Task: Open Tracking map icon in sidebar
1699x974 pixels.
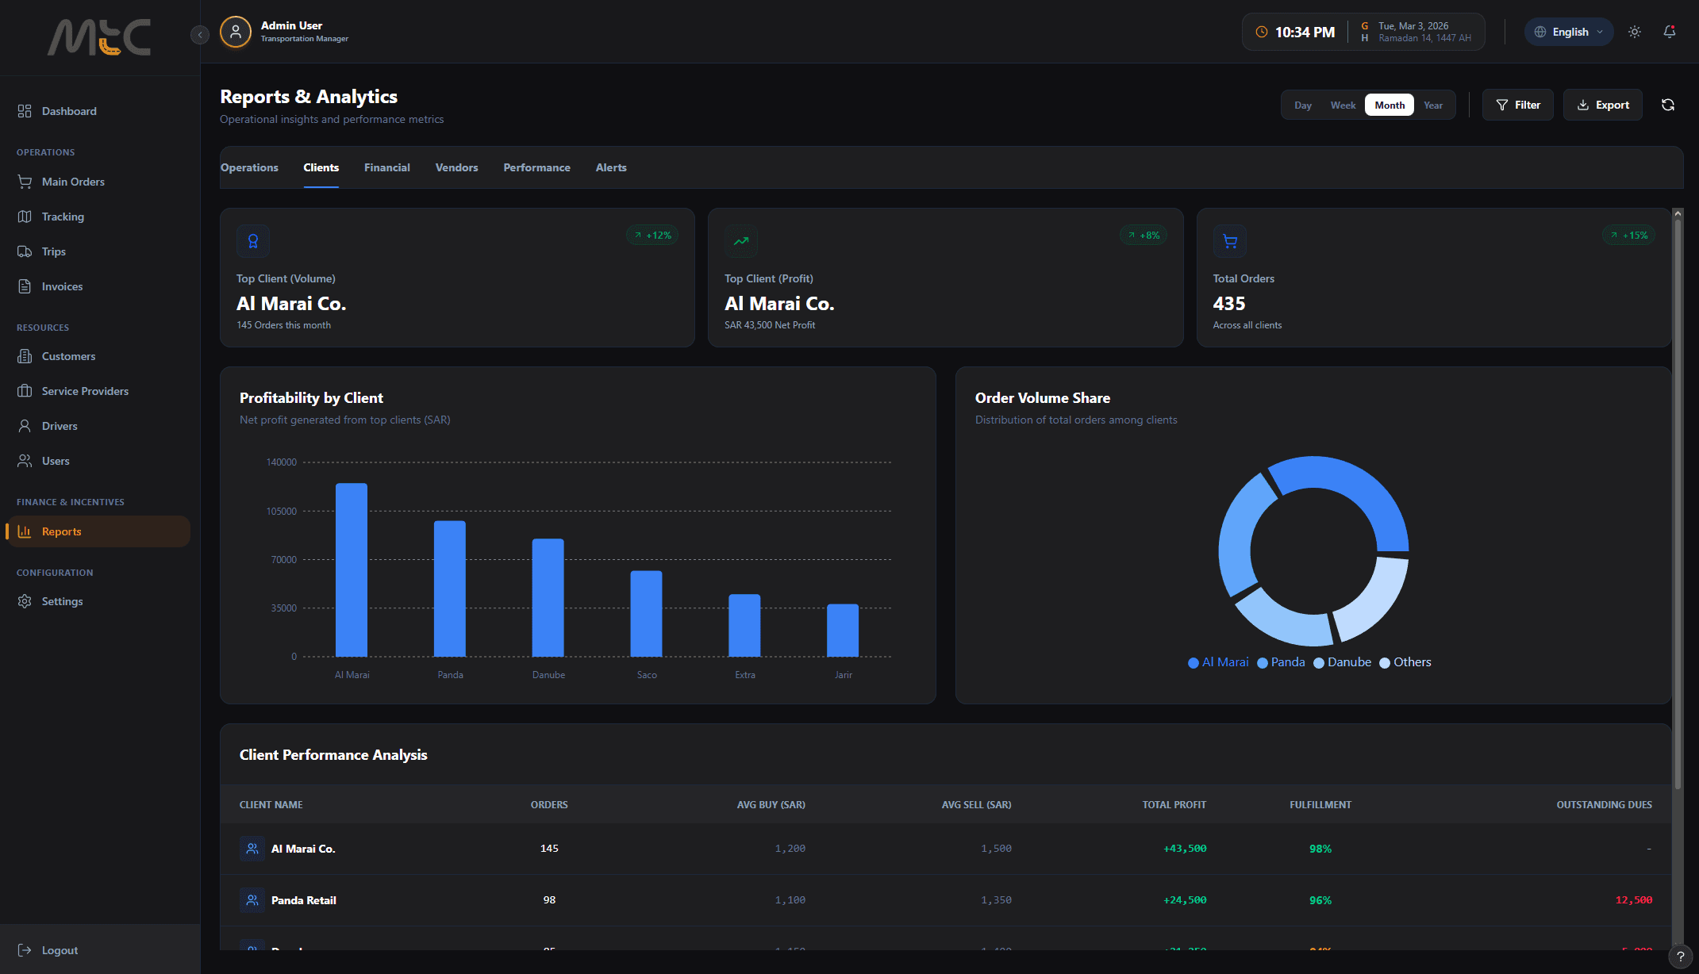Action: tap(25, 217)
